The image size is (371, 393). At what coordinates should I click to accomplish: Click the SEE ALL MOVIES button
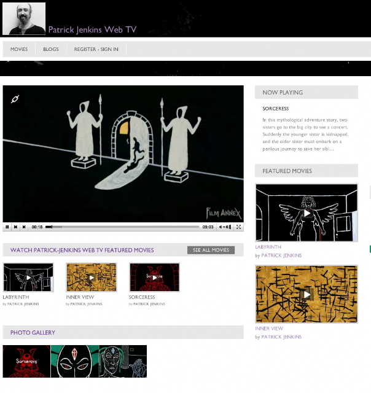point(211,250)
